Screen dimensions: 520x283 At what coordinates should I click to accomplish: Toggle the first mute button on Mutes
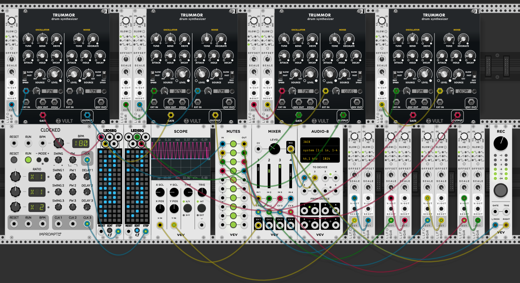233,144
